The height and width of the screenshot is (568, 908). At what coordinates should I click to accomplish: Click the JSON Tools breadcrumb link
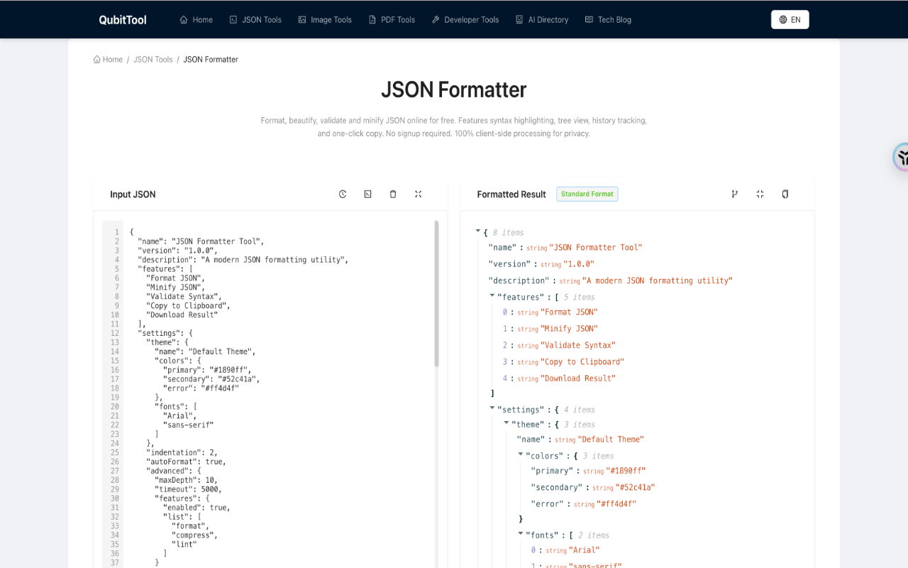click(x=153, y=60)
